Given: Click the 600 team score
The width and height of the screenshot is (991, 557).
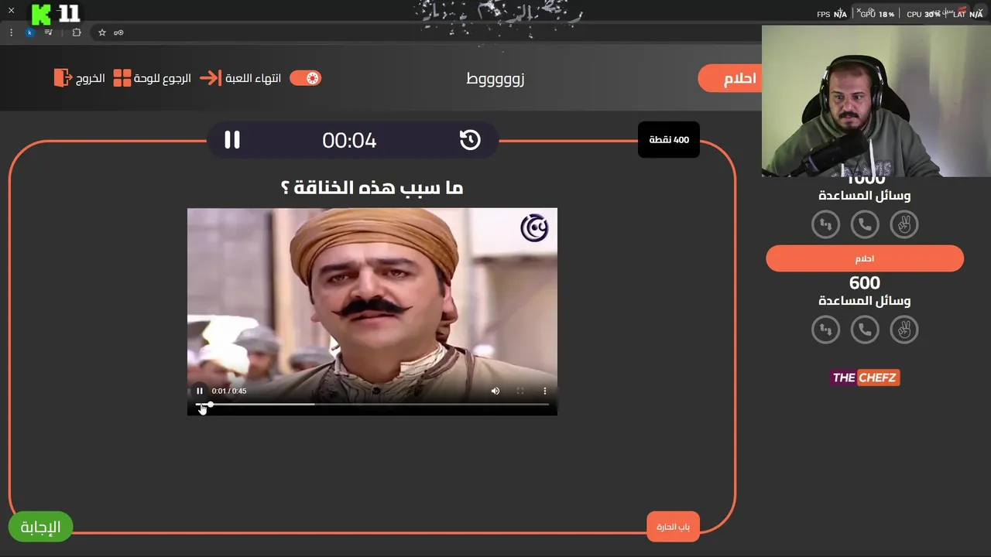Looking at the screenshot, I should 865,282.
